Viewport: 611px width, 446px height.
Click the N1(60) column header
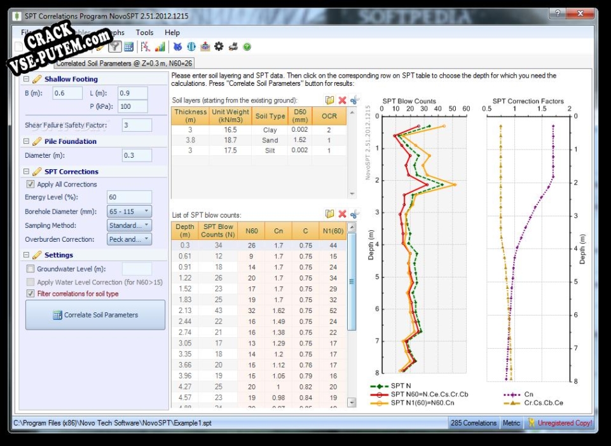(333, 231)
